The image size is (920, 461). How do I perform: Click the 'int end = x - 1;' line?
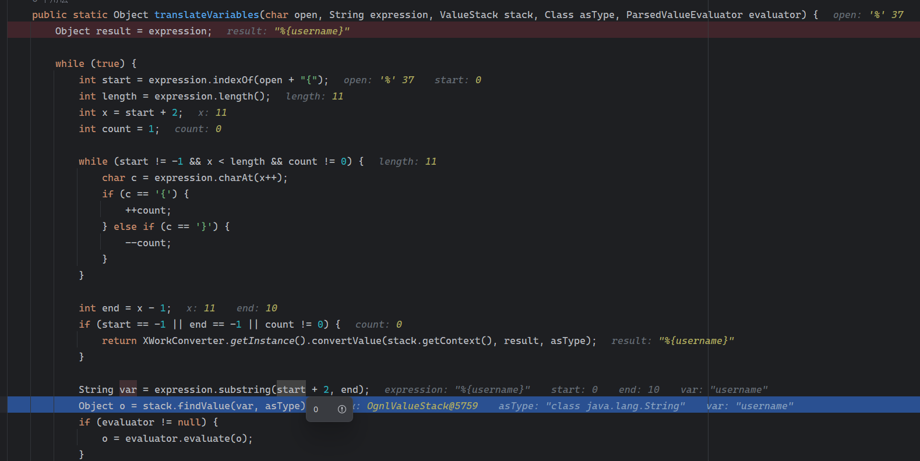(x=125, y=308)
